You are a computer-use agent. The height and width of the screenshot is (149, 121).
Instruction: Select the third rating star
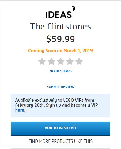click(61, 61)
